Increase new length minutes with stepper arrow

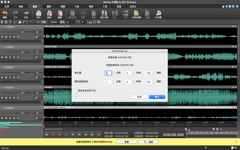(x=113, y=72)
